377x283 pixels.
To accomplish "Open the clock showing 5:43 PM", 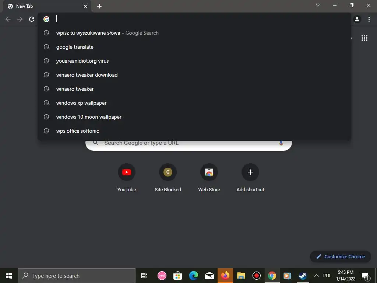I will click(346, 276).
